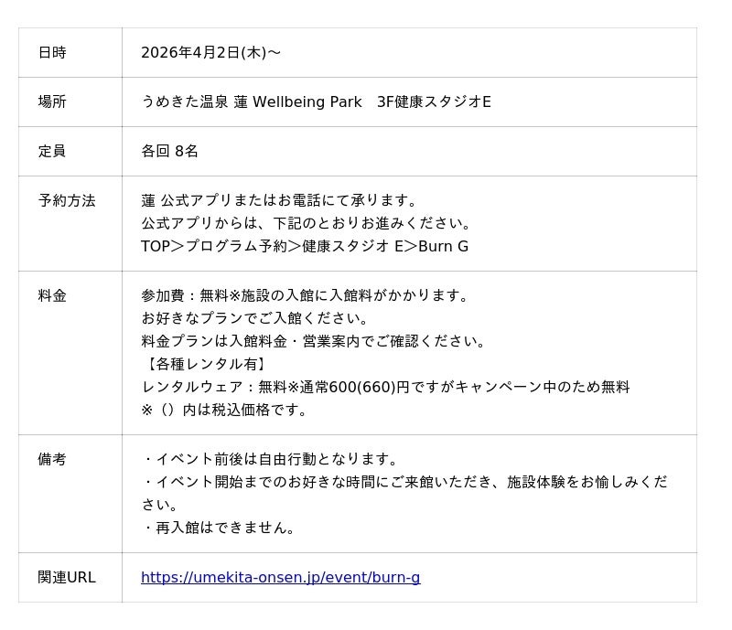Click the line お好きなプランでご入館ください。
The image size is (732, 630).
point(254,319)
